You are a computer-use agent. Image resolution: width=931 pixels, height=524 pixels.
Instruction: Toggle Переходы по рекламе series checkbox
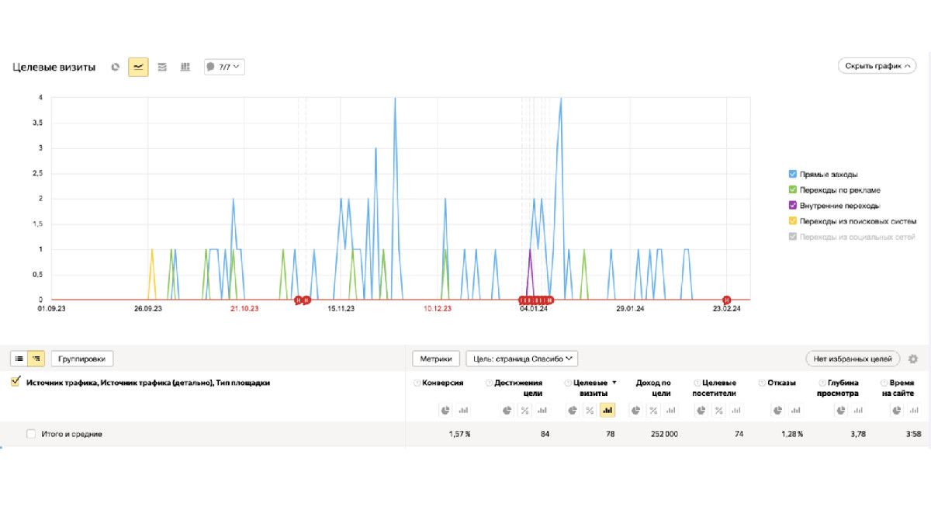click(x=792, y=190)
